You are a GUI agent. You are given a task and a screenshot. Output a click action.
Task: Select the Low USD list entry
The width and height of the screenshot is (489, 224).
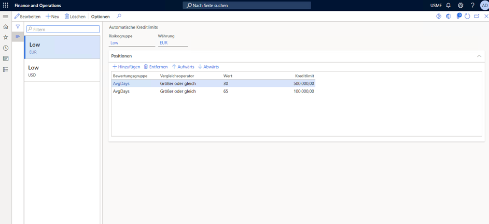point(62,70)
